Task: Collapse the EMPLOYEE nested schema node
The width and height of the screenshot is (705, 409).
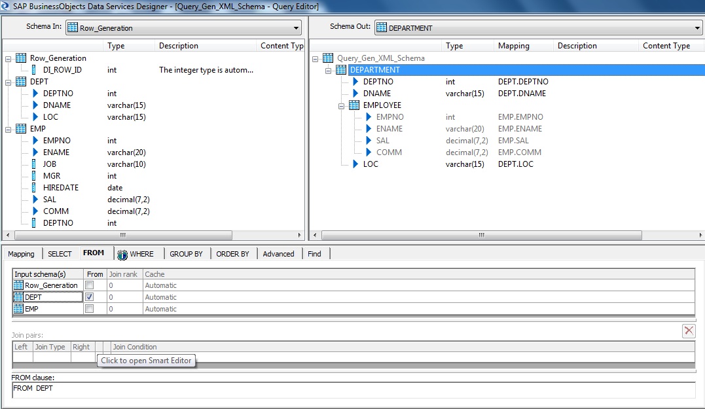Action: pos(341,106)
